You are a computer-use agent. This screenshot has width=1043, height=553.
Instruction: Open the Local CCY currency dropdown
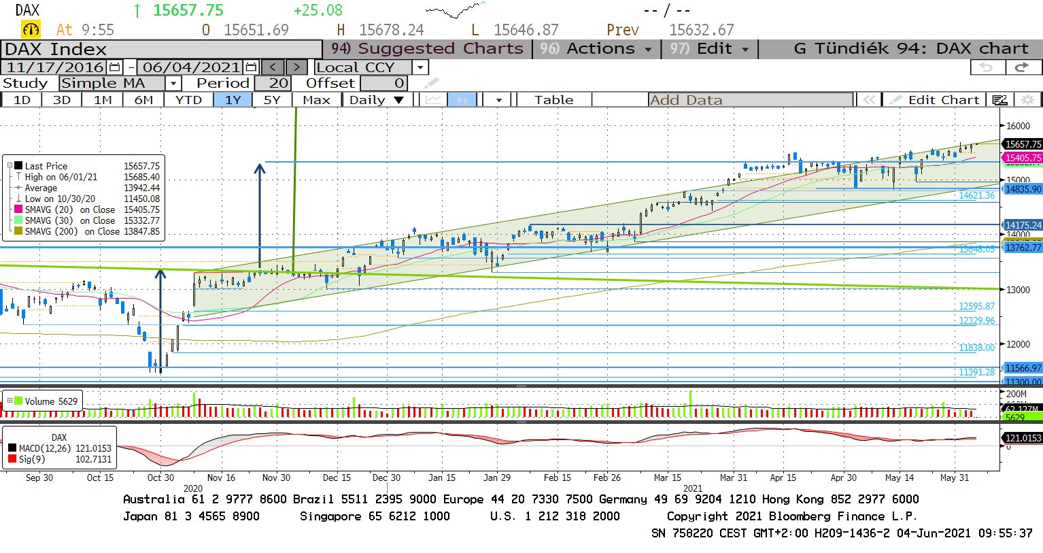pos(420,67)
